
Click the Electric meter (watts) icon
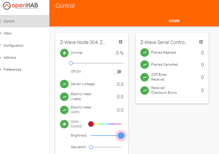coord(64,97)
